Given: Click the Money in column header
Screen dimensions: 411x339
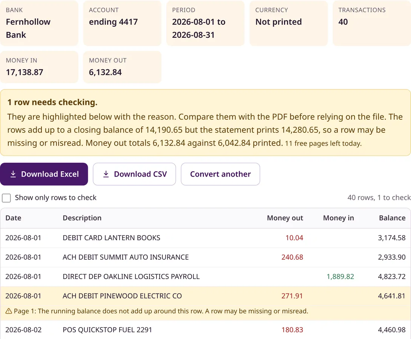Looking at the screenshot, I should point(339,218).
